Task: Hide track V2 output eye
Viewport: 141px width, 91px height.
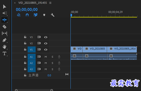Action: point(46,43)
